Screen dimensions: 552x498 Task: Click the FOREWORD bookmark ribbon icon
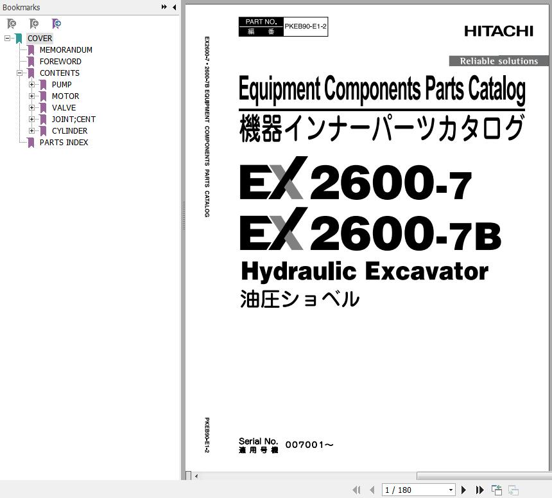coord(31,62)
